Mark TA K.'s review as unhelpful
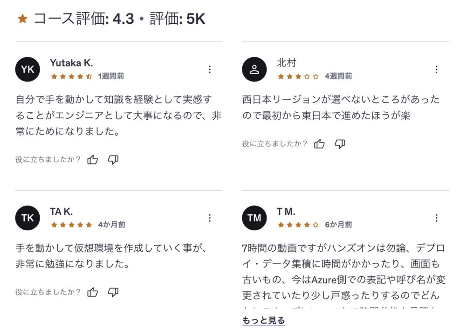The image size is (466, 335). coord(113,292)
